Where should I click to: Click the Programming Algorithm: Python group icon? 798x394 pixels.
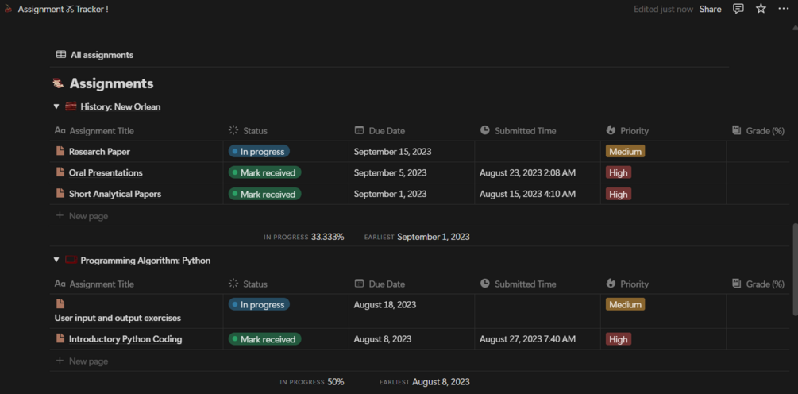coord(71,260)
